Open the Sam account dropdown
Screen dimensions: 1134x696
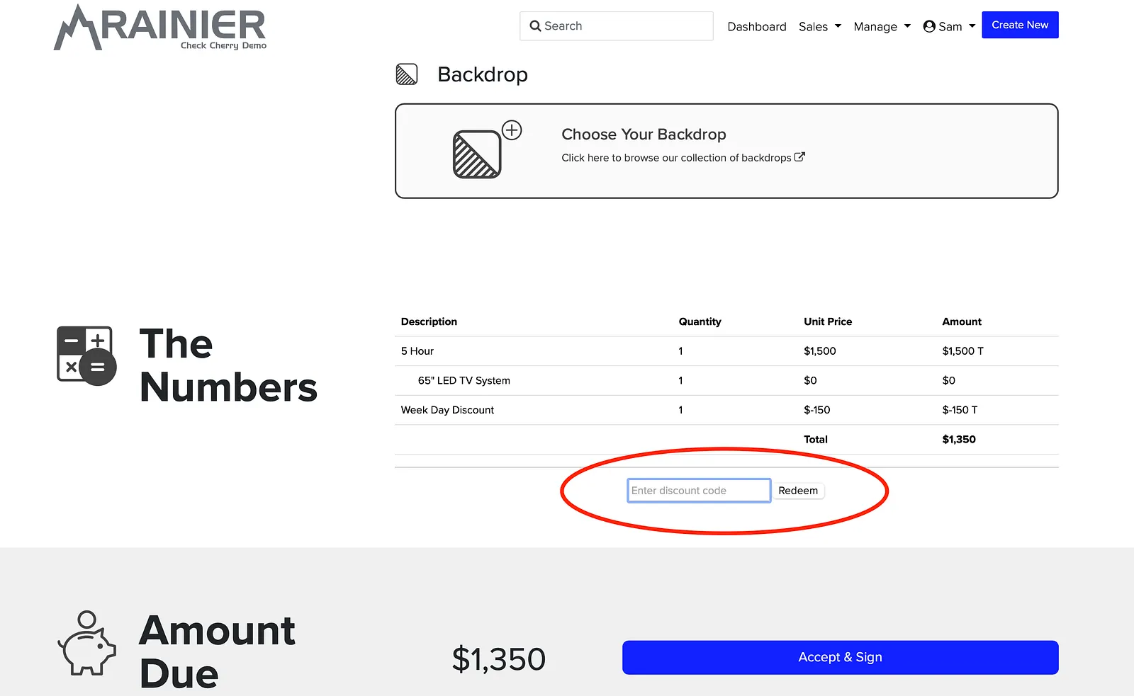click(x=950, y=26)
